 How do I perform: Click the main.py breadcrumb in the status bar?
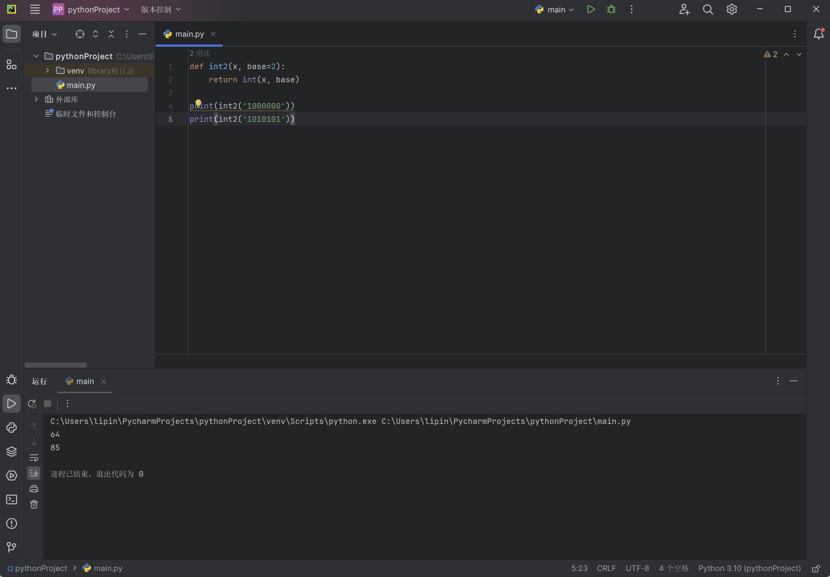(103, 568)
